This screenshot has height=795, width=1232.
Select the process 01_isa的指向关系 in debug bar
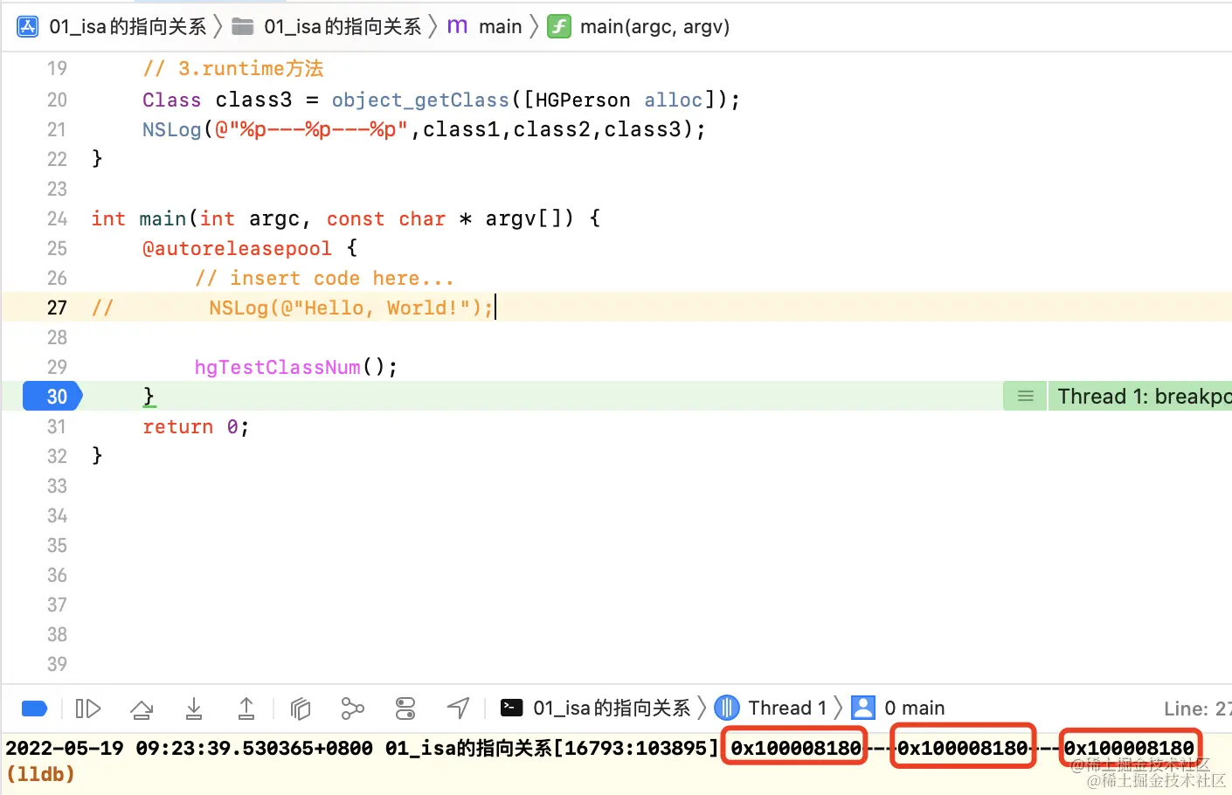[612, 709]
